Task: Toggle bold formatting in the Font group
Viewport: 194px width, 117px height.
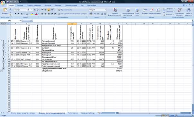Action: tap(15, 14)
